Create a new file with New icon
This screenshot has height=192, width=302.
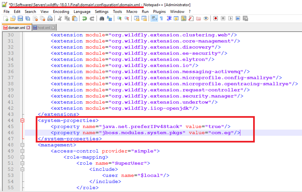point(6,19)
